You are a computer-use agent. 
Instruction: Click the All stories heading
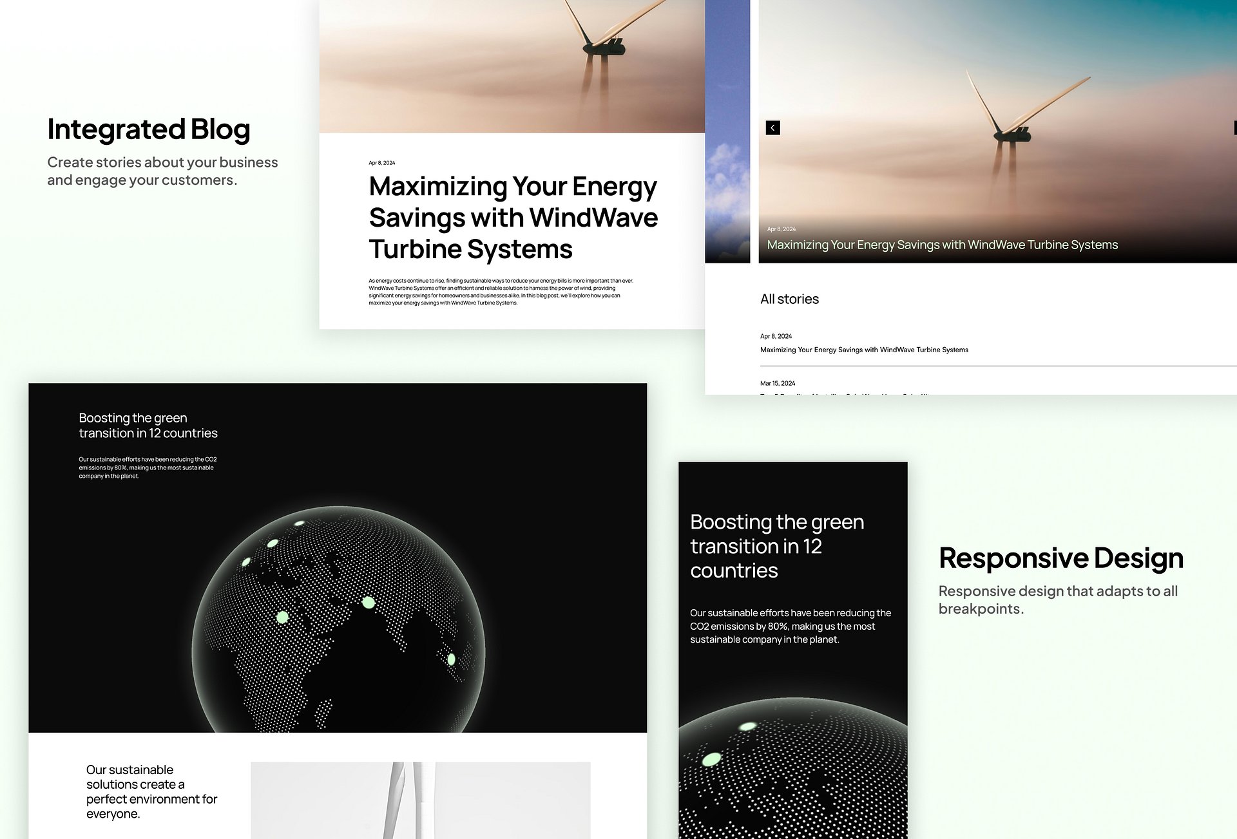click(x=789, y=299)
